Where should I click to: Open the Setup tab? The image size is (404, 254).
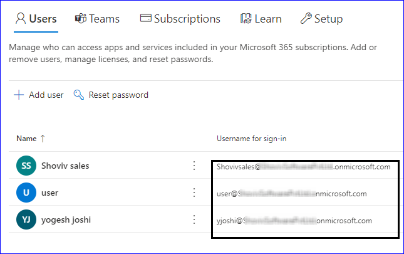321,19
